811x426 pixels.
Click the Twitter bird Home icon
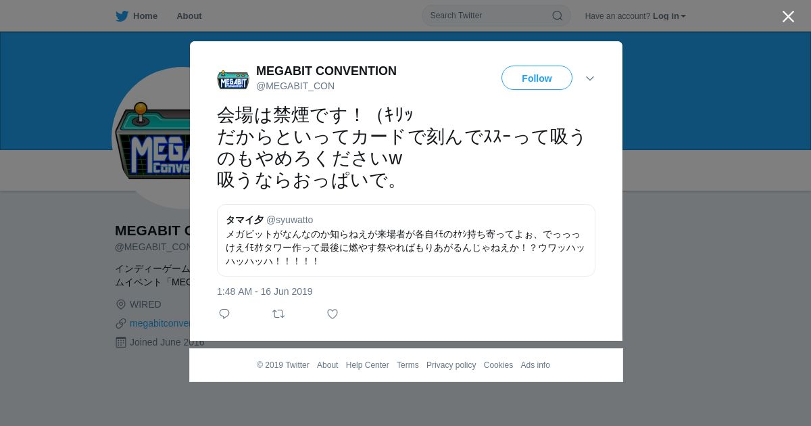[x=122, y=16]
